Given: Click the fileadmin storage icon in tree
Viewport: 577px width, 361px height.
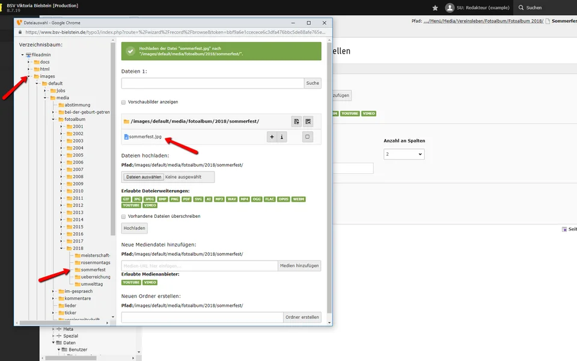Looking at the screenshot, I should (x=28, y=55).
